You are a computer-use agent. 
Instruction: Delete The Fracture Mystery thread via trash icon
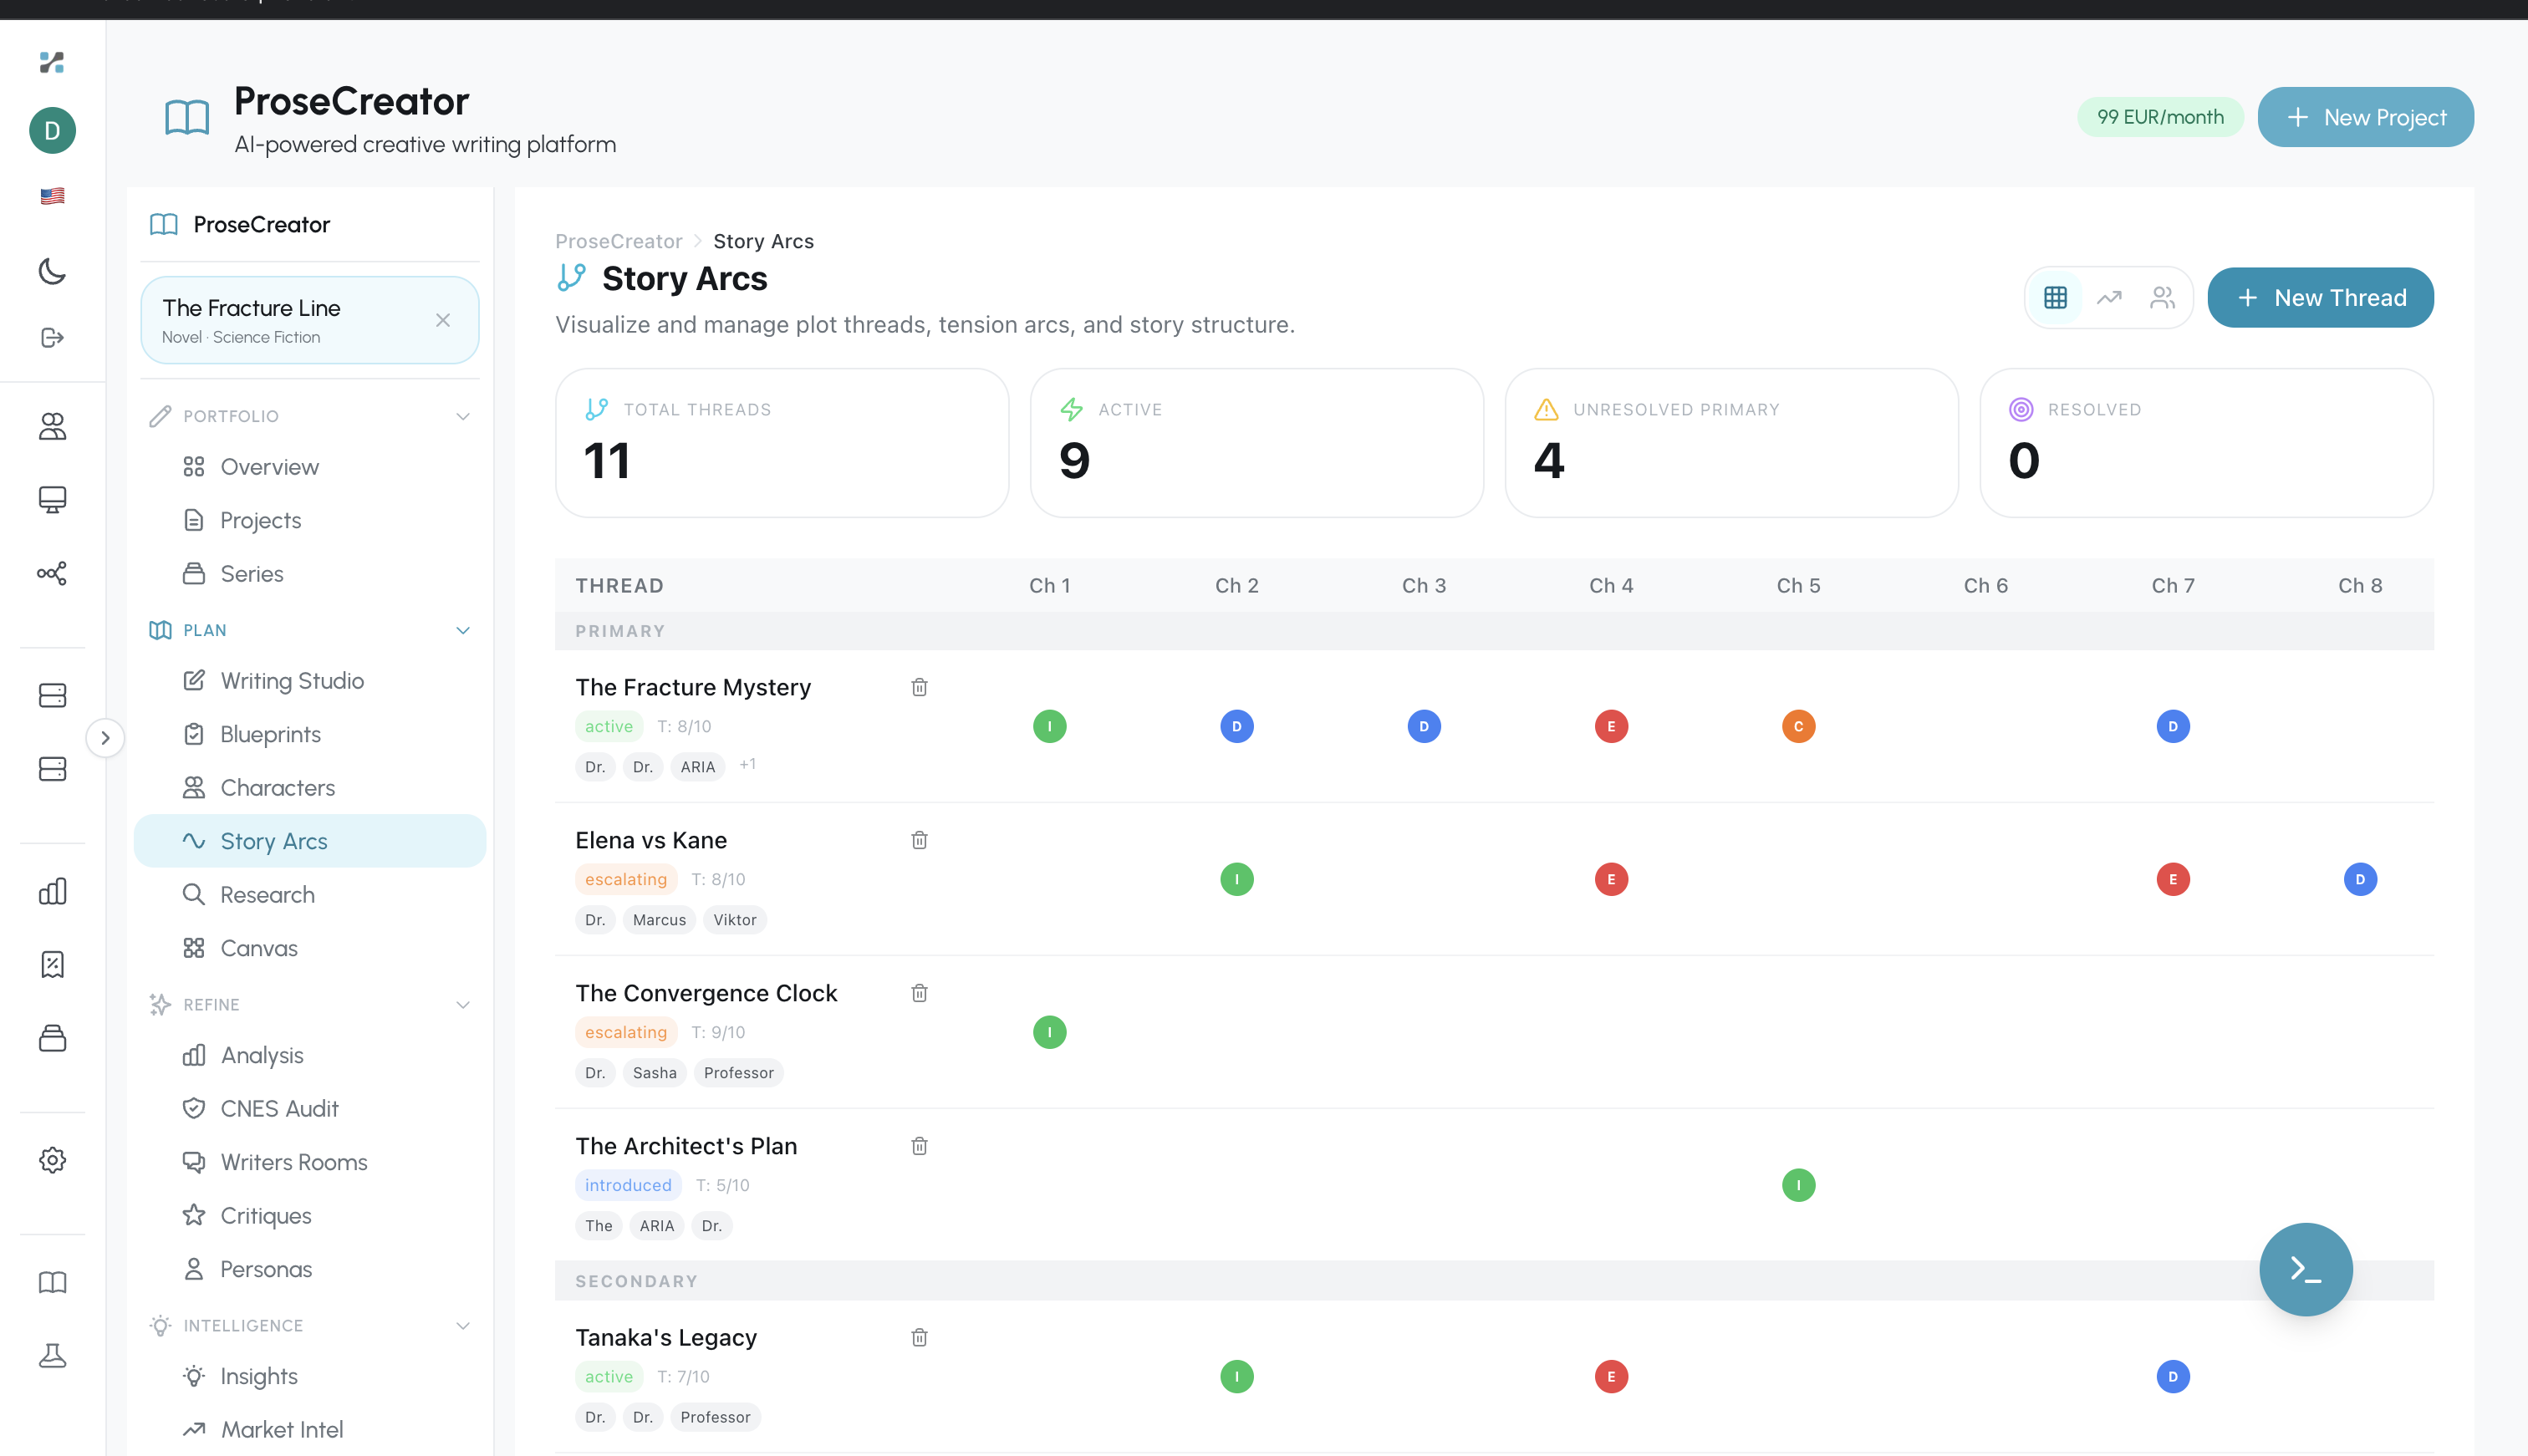pyautogui.click(x=919, y=687)
